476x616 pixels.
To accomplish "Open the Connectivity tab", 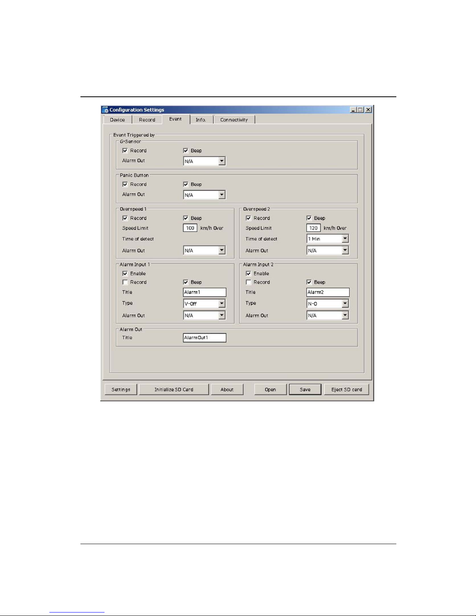I will coord(234,120).
